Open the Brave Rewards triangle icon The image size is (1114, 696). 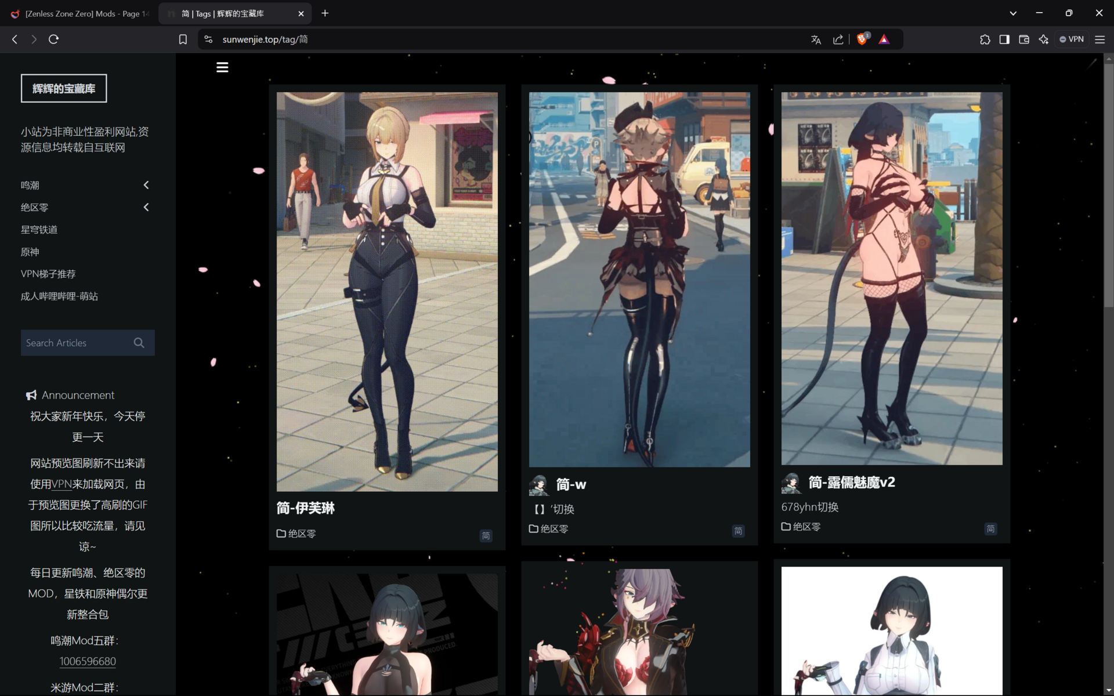click(884, 39)
